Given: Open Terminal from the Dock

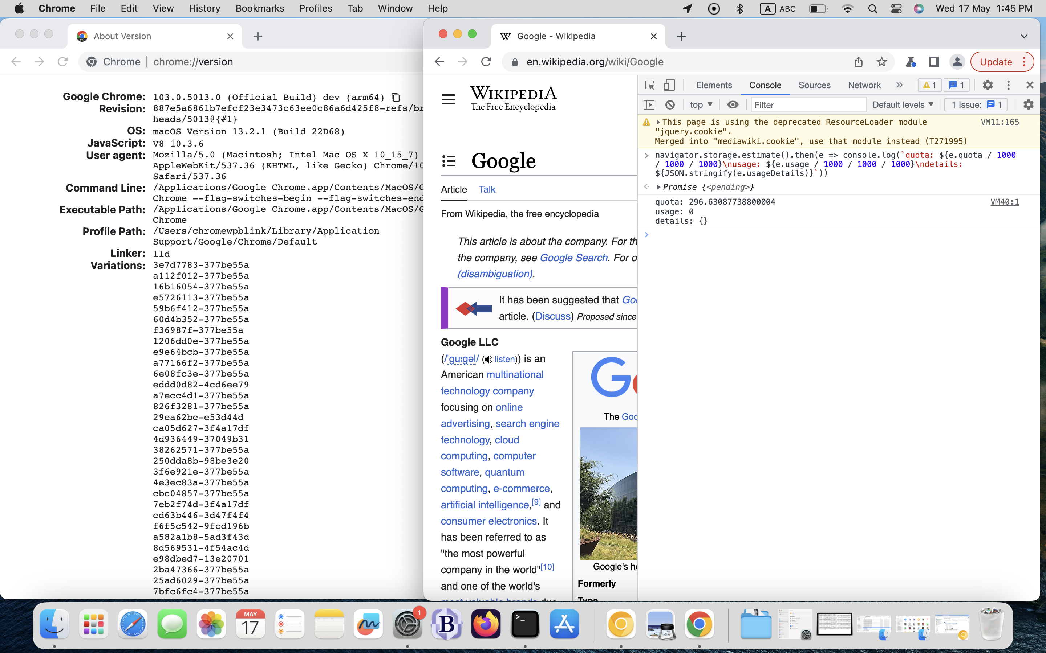Looking at the screenshot, I should 525,624.
